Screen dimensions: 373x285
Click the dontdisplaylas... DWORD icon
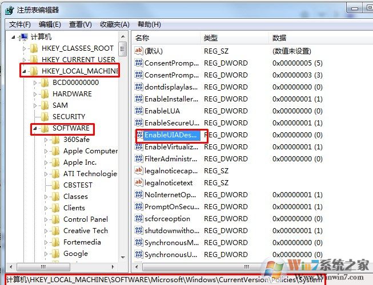pos(139,87)
